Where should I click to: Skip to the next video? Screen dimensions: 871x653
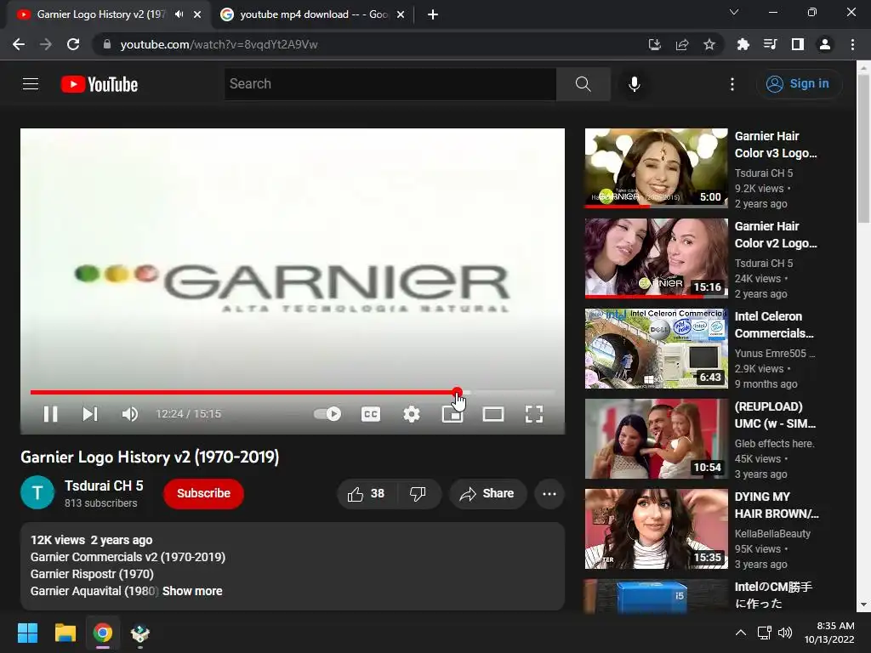point(90,414)
